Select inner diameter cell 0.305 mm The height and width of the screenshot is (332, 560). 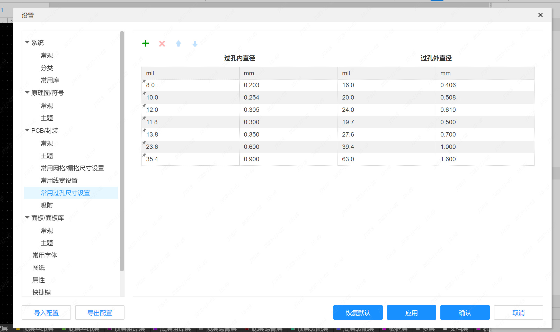point(289,110)
